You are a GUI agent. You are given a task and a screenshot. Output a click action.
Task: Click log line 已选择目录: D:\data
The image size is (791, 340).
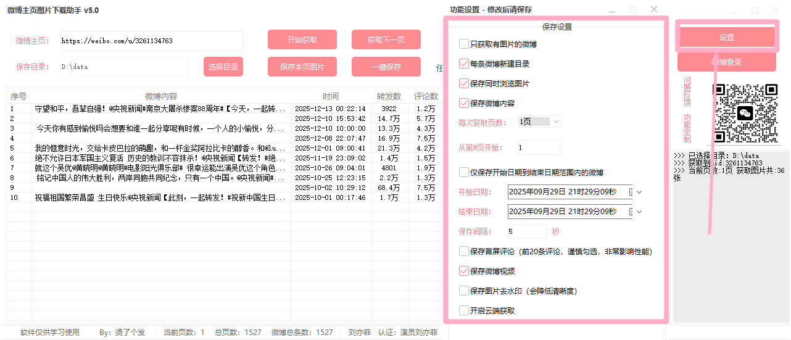point(716,155)
